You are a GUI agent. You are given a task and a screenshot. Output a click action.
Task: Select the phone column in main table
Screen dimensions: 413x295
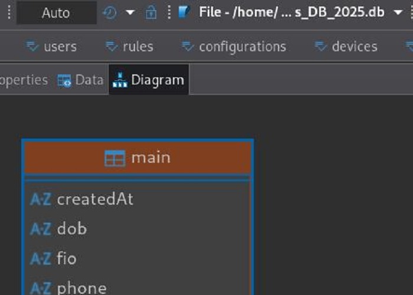point(81,288)
